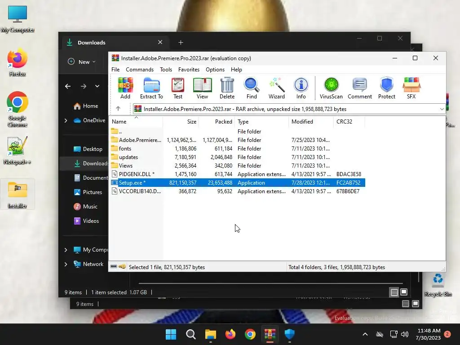
Task: Go forward in File Explorer
Action: coord(84,86)
